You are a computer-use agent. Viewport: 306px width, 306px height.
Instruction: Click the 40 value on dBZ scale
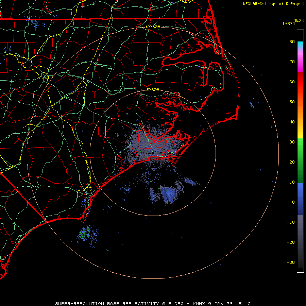(292, 122)
